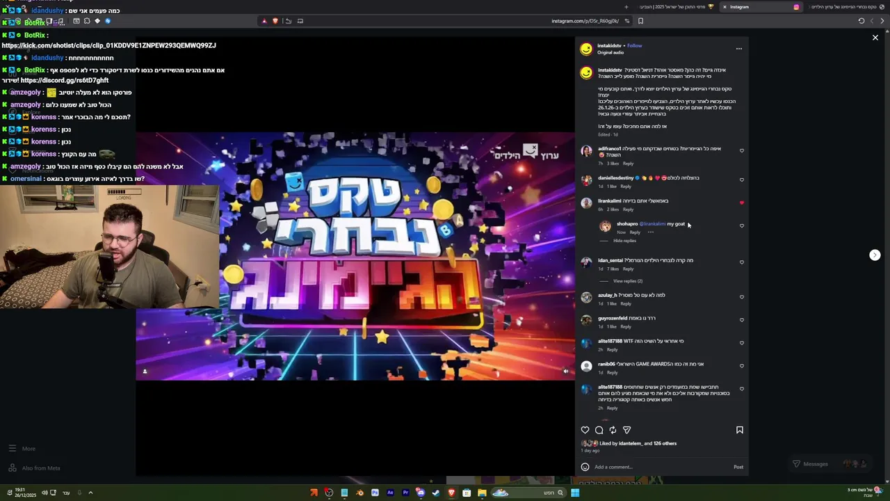Screen dimensions: 890x501
Task: Open Discord from the taskbar
Action: click(x=421, y=493)
